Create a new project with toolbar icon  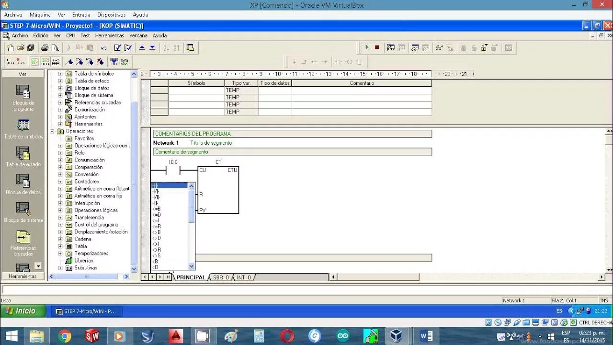[x=11, y=48]
